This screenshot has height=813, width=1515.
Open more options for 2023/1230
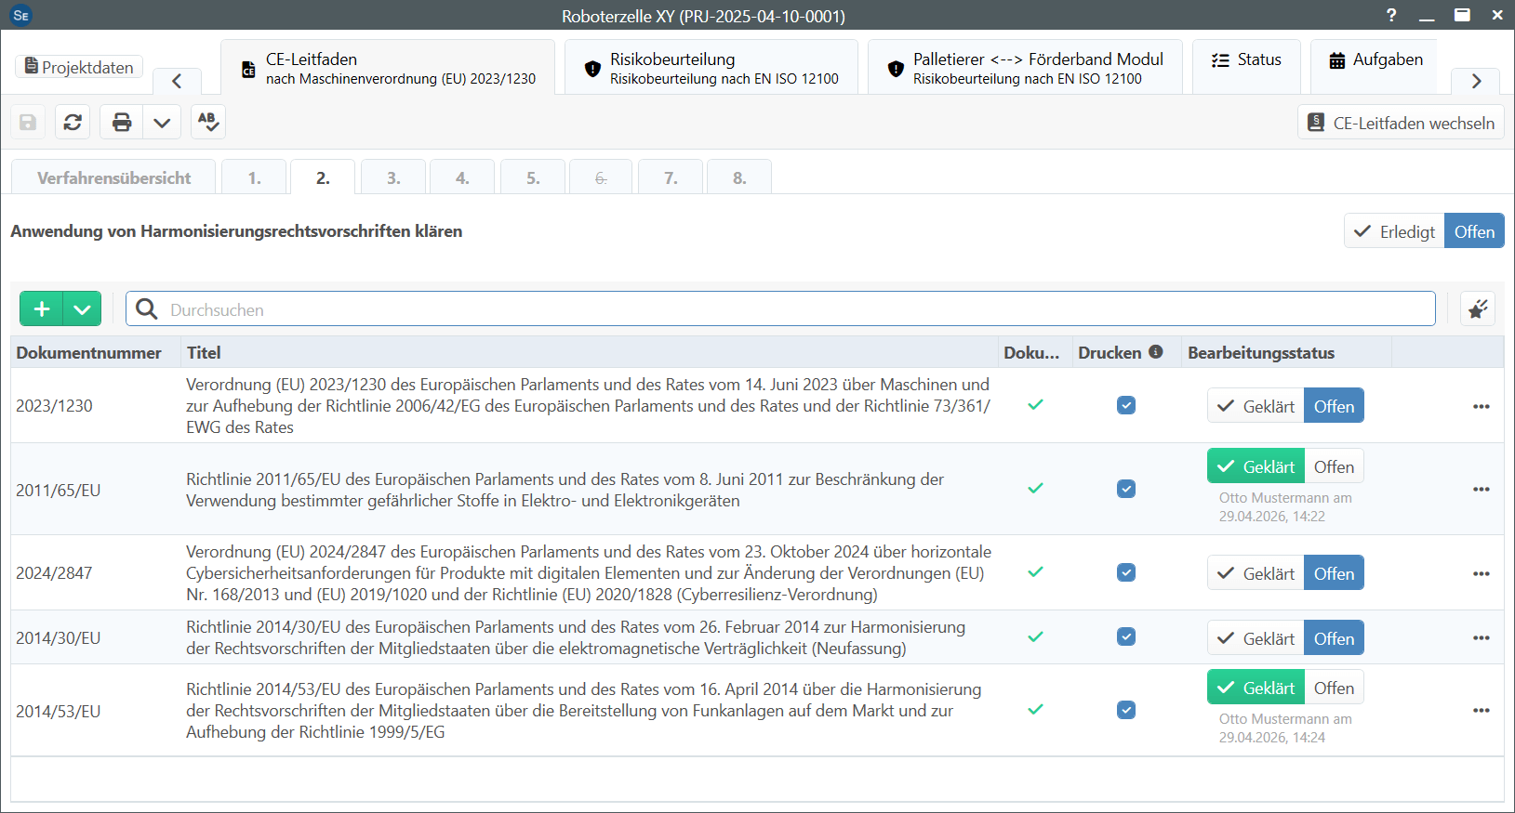[x=1482, y=406]
